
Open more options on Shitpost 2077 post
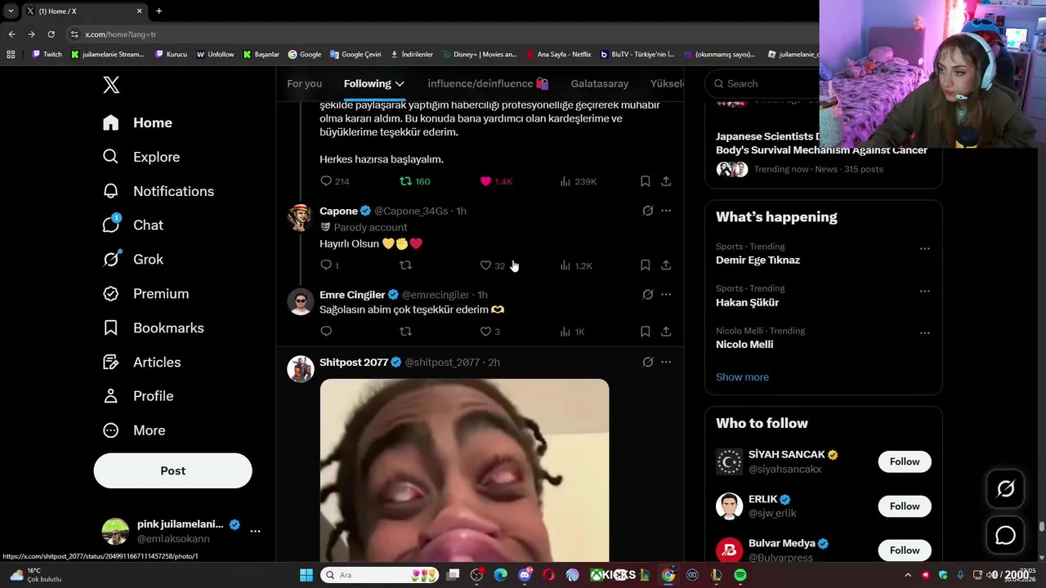coord(666,362)
